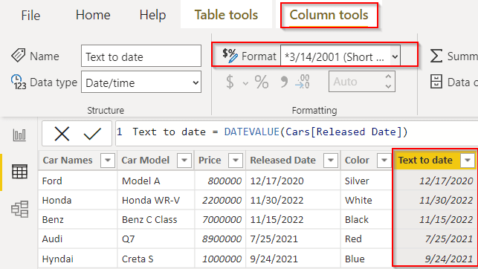Image resolution: width=478 pixels, height=269 pixels.
Task: Click the currency dollar format icon
Action: 230,82
